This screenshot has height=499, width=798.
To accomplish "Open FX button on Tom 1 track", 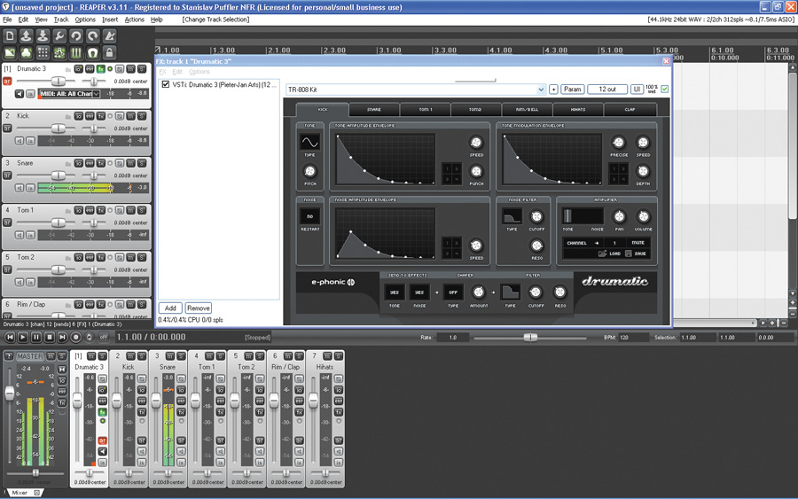I will click(101, 210).
